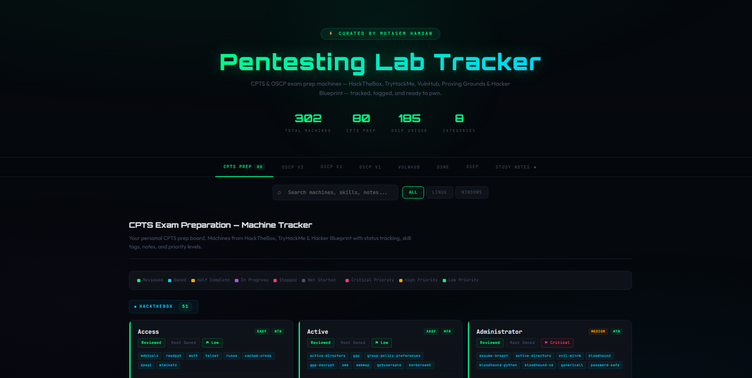Viewport: 752px width, 378px height.
Task: Select the ALL operating system filter
Action: click(413, 192)
